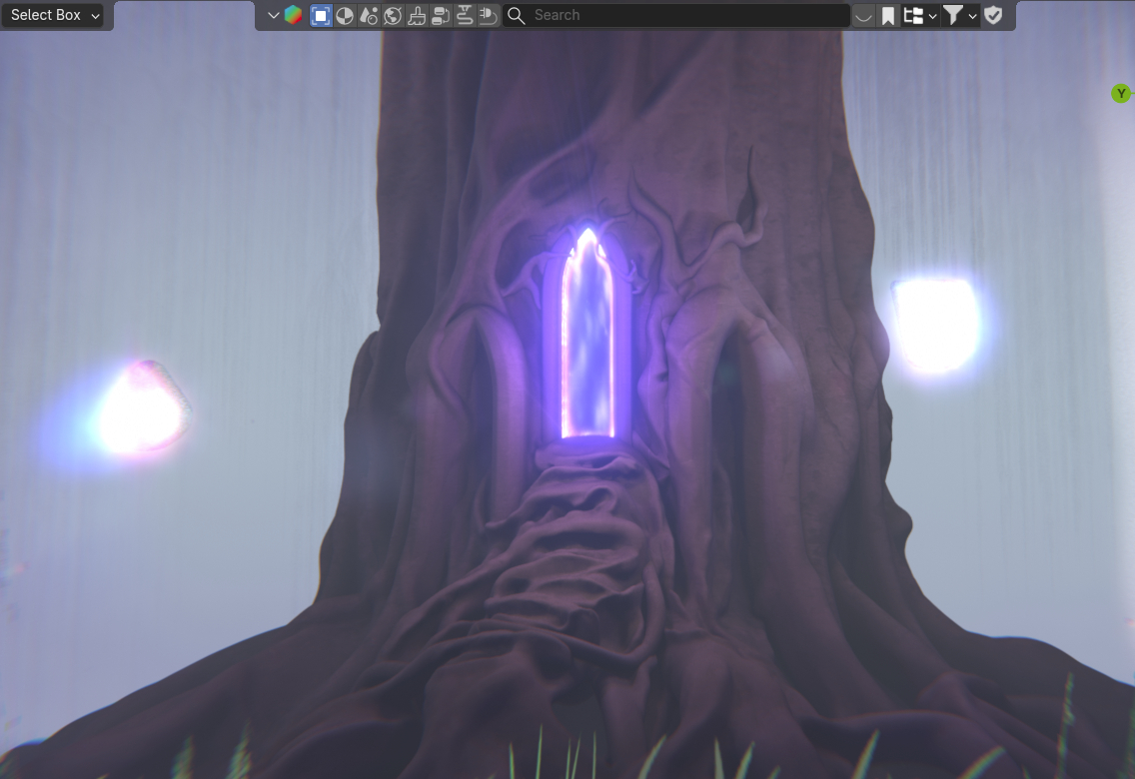Click the nozzle-over-path icon in the header
1135x779 pixels.
465,15
